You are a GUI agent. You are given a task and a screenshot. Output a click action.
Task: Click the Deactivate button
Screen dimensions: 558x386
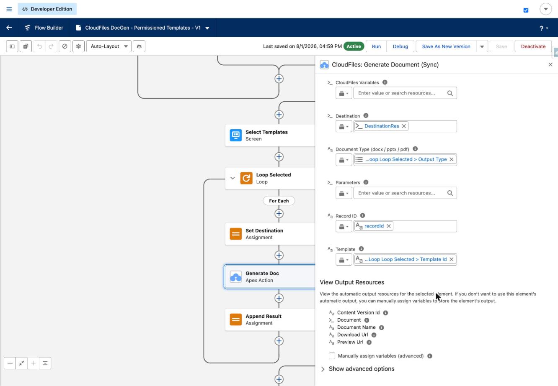(533, 46)
